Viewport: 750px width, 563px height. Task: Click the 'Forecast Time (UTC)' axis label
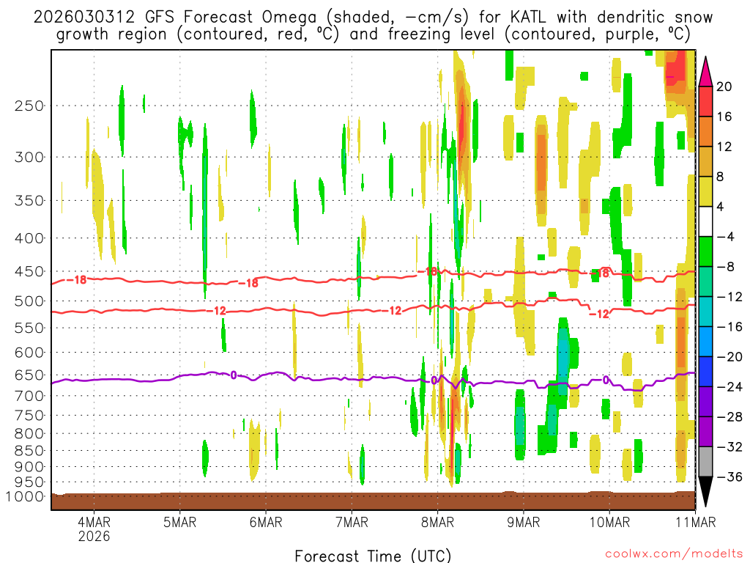[373, 556]
